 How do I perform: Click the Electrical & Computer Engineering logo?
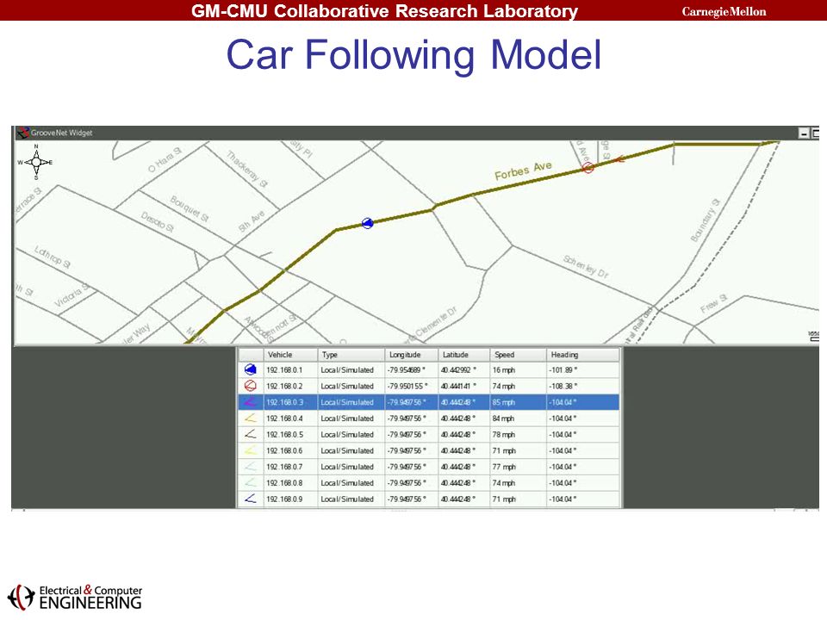(75, 597)
